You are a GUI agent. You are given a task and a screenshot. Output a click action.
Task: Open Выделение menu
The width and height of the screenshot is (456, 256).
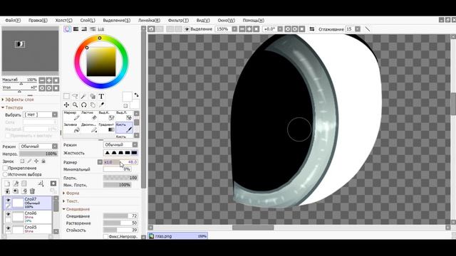(x=117, y=21)
